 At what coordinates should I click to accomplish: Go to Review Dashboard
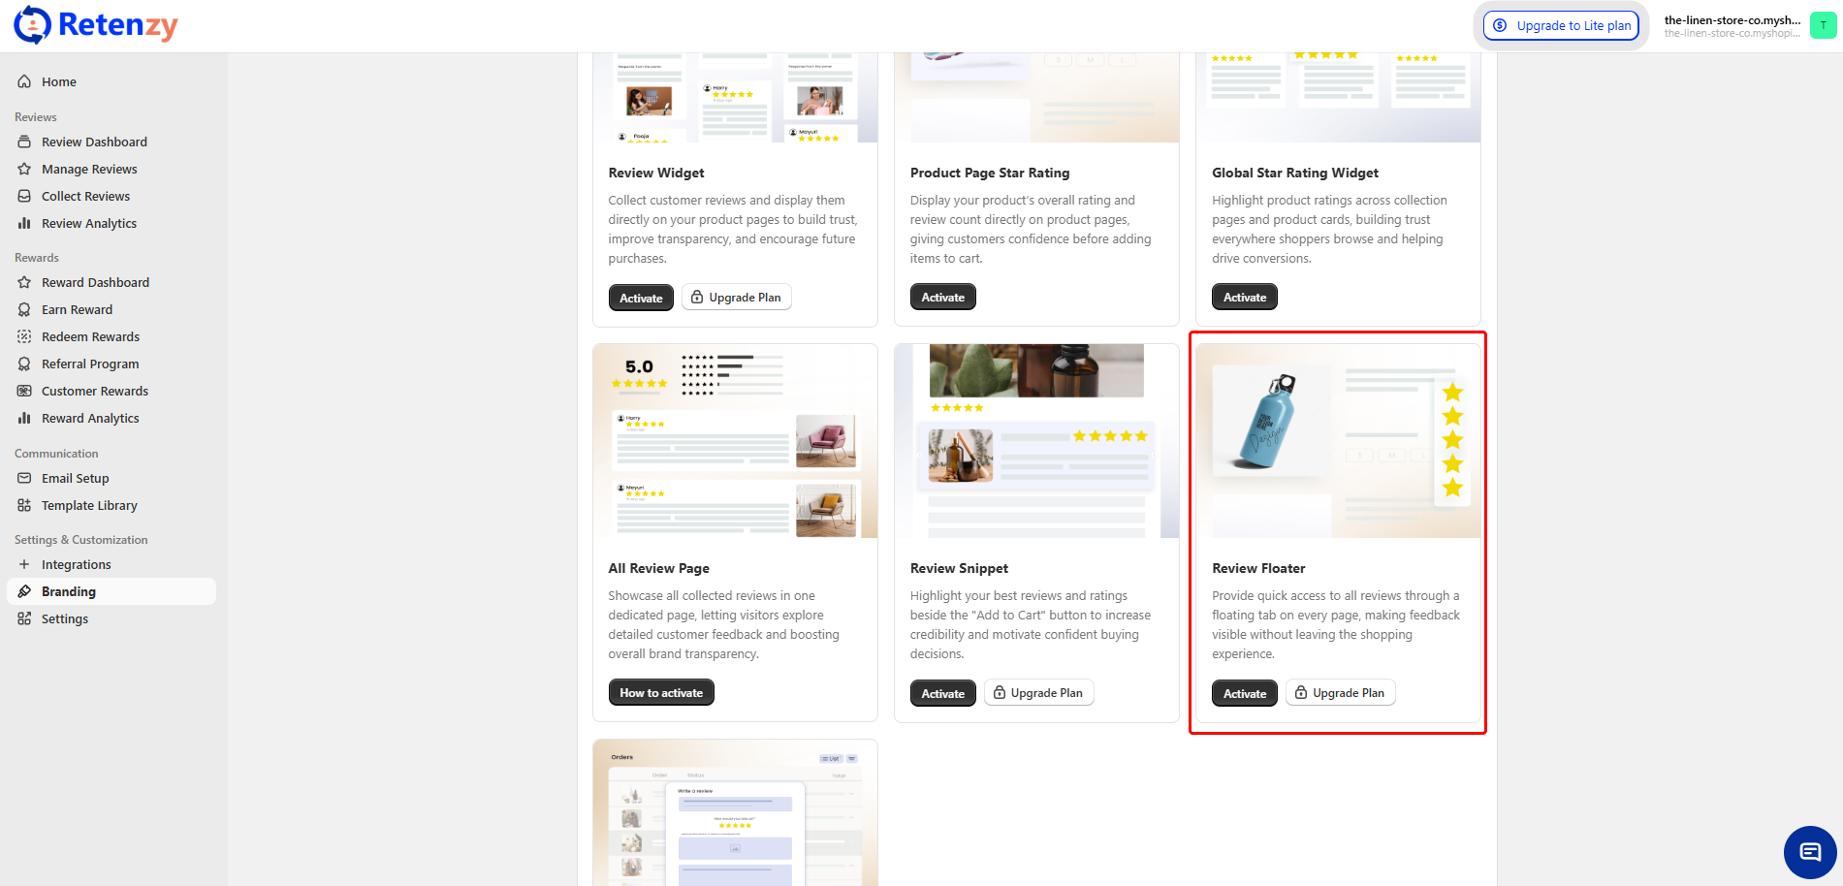click(x=111, y=142)
